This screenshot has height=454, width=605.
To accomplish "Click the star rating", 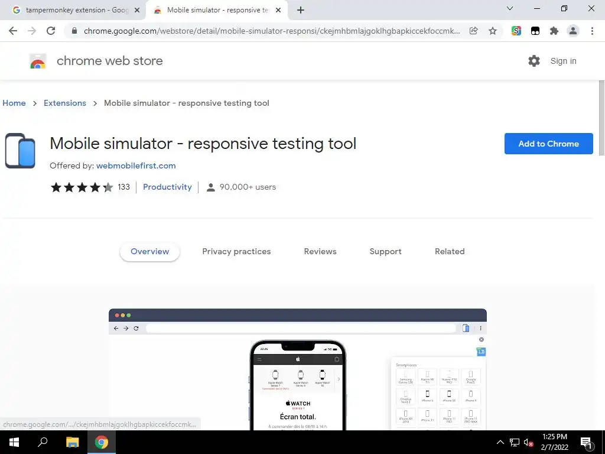I will (82, 187).
